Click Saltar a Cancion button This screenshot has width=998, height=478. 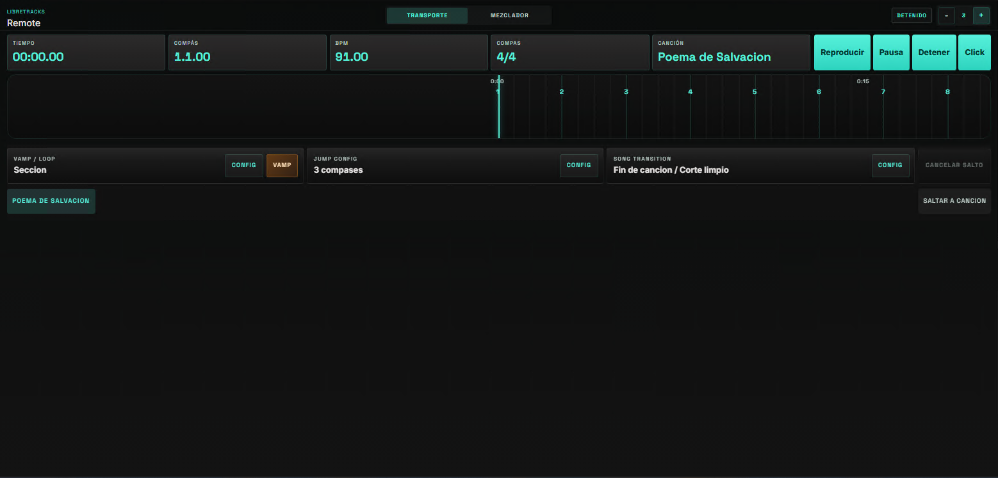pyautogui.click(x=954, y=201)
